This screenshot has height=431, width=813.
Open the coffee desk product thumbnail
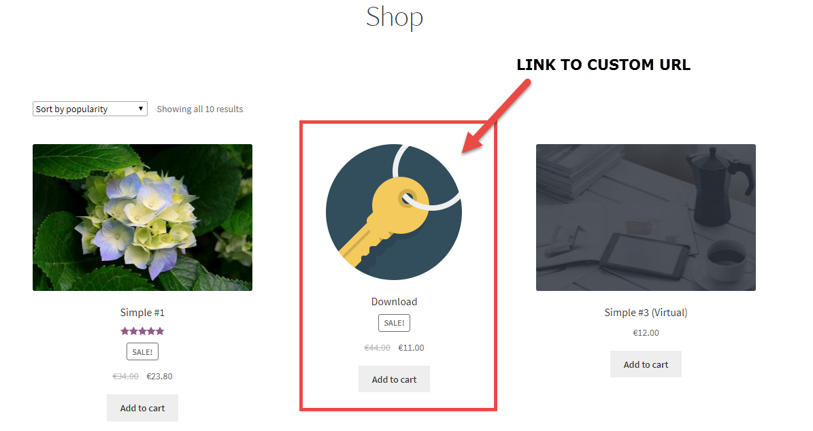pyautogui.click(x=646, y=218)
